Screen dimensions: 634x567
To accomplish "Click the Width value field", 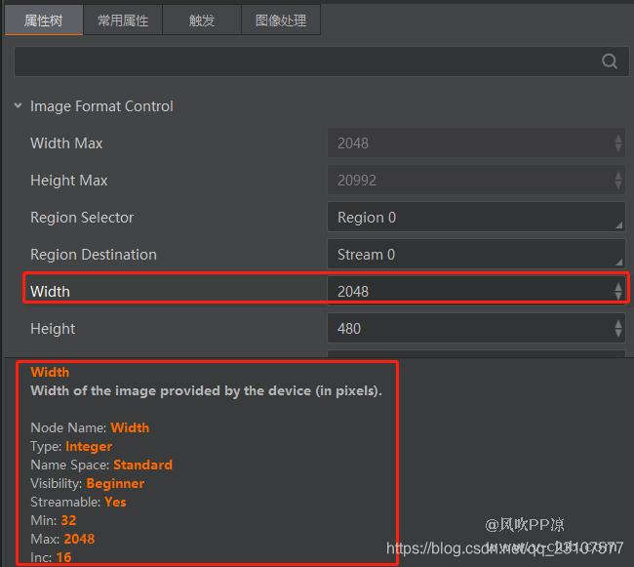I will point(468,292).
